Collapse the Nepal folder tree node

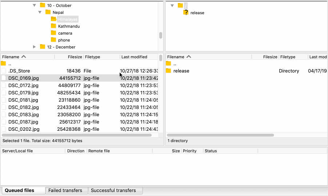click(x=40, y=12)
